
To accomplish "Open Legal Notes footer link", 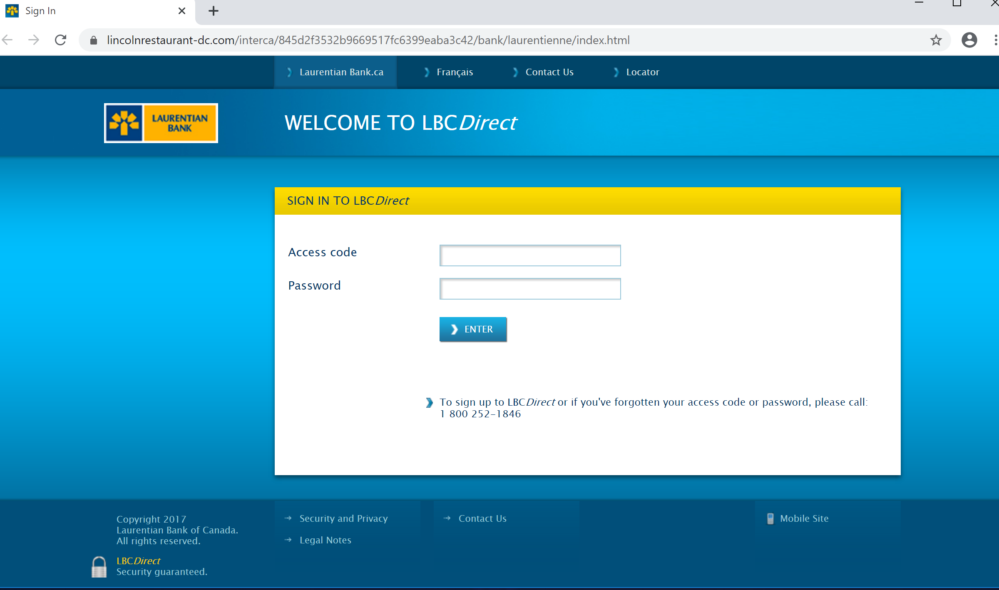I will click(x=326, y=540).
